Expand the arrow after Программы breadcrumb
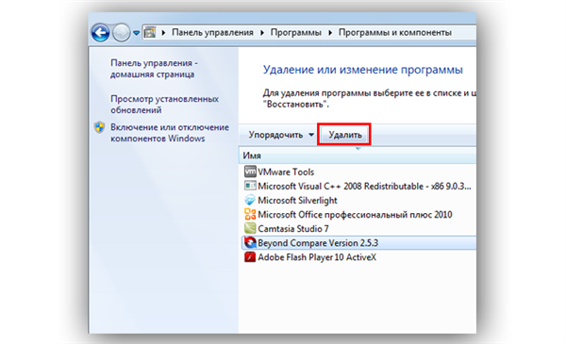 point(330,33)
